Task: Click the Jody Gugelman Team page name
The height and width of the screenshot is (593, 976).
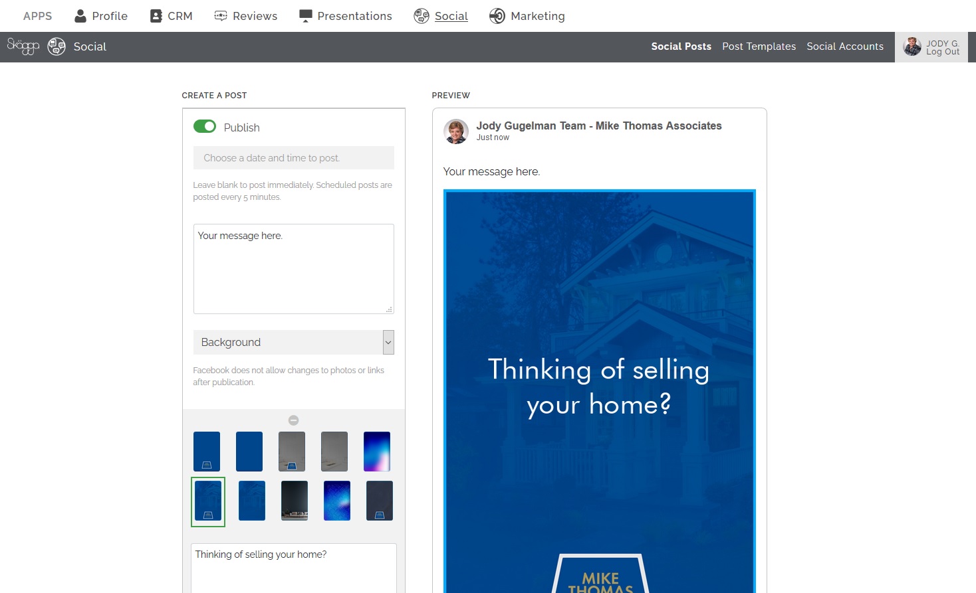Action: pyautogui.click(x=599, y=126)
